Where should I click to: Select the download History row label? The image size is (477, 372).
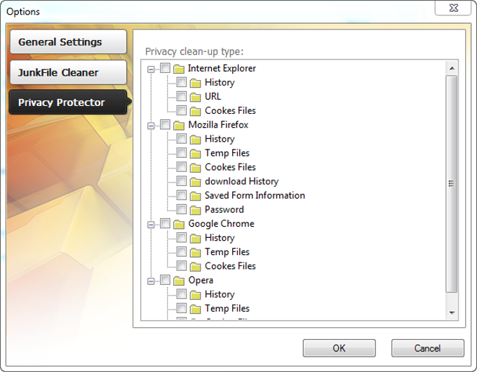pos(241,181)
